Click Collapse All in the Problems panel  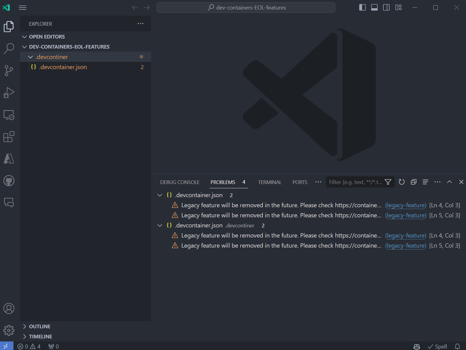tap(413, 182)
